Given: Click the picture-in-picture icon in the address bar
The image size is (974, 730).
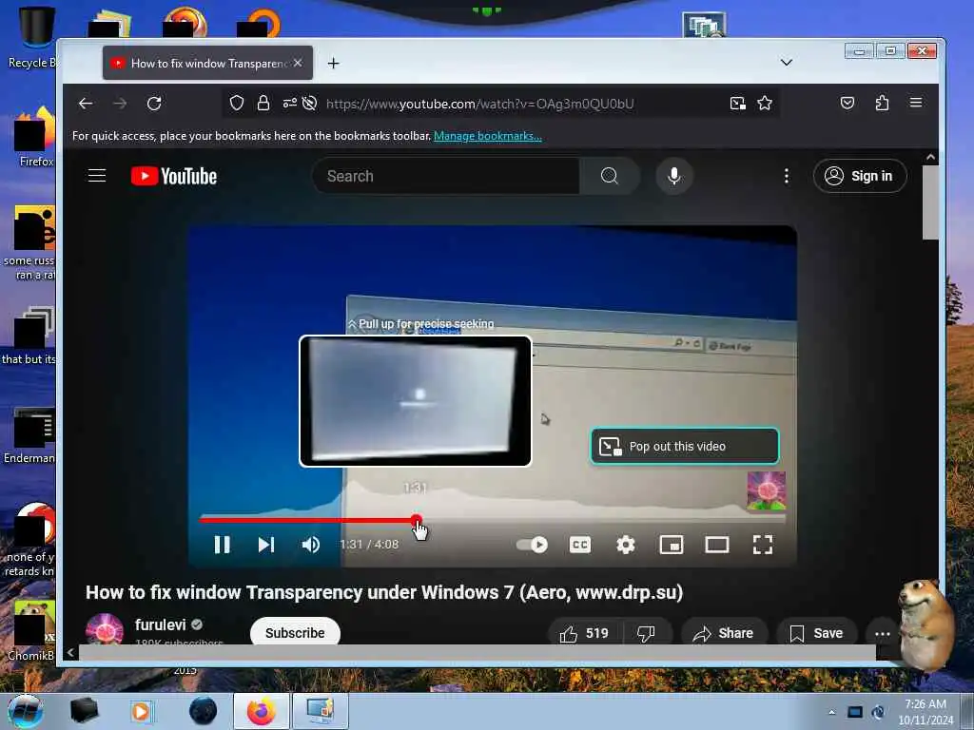Looking at the screenshot, I should click(x=737, y=103).
